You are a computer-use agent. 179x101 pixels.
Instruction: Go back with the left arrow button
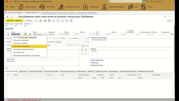pos(8,17)
